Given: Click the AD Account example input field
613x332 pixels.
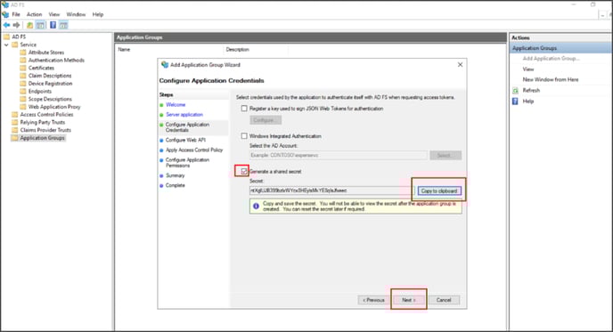Looking at the screenshot, I should [x=339, y=155].
